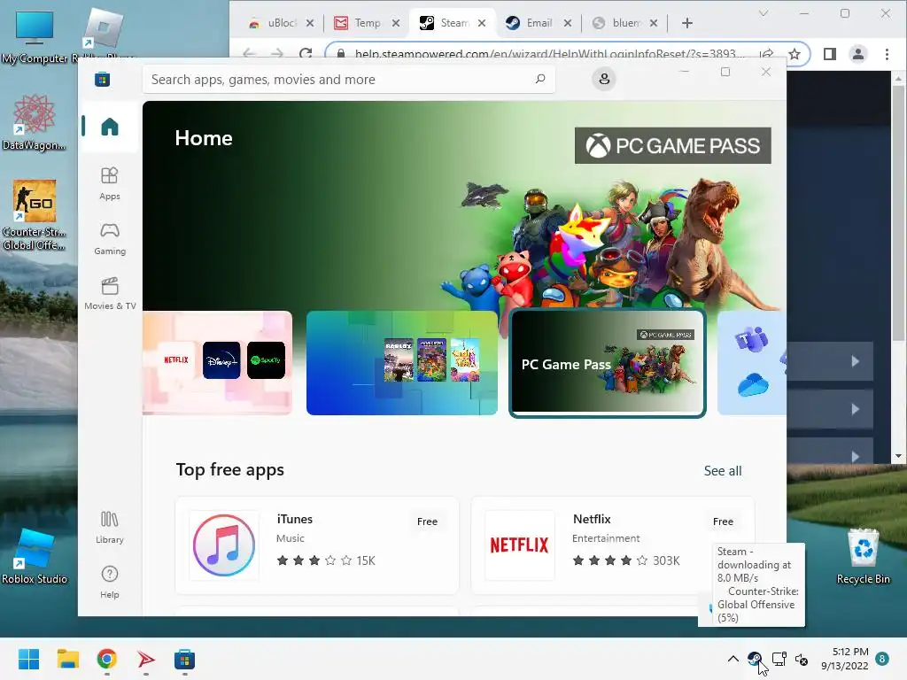
Task: Open notification center badge 8
Action: pos(882,659)
